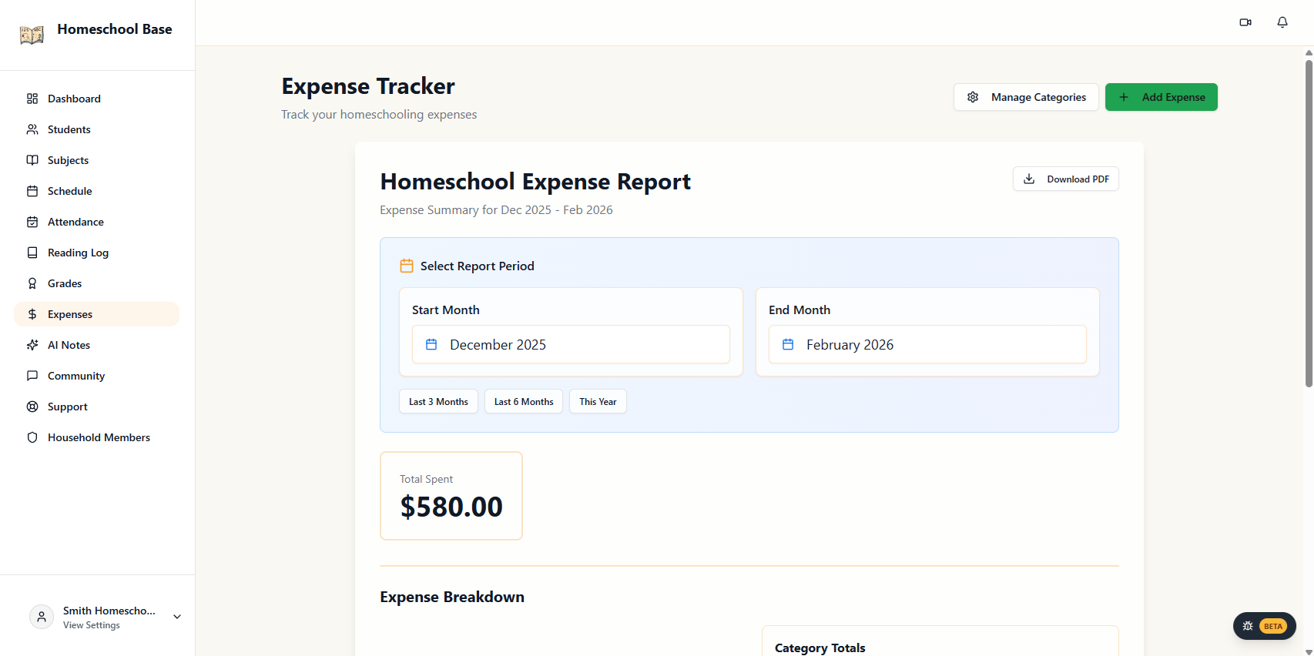Click the Category Totals heading
Image resolution: width=1314 pixels, height=656 pixels.
click(820, 648)
